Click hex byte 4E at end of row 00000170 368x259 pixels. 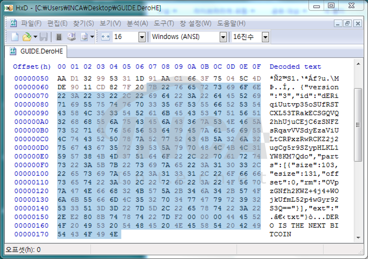(114, 234)
